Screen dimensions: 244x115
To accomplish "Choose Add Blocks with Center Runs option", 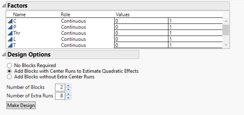I will pyautogui.click(x=9, y=71).
